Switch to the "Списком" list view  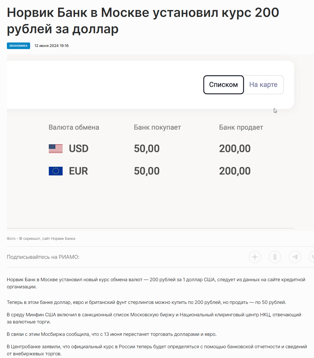[223, 85]
